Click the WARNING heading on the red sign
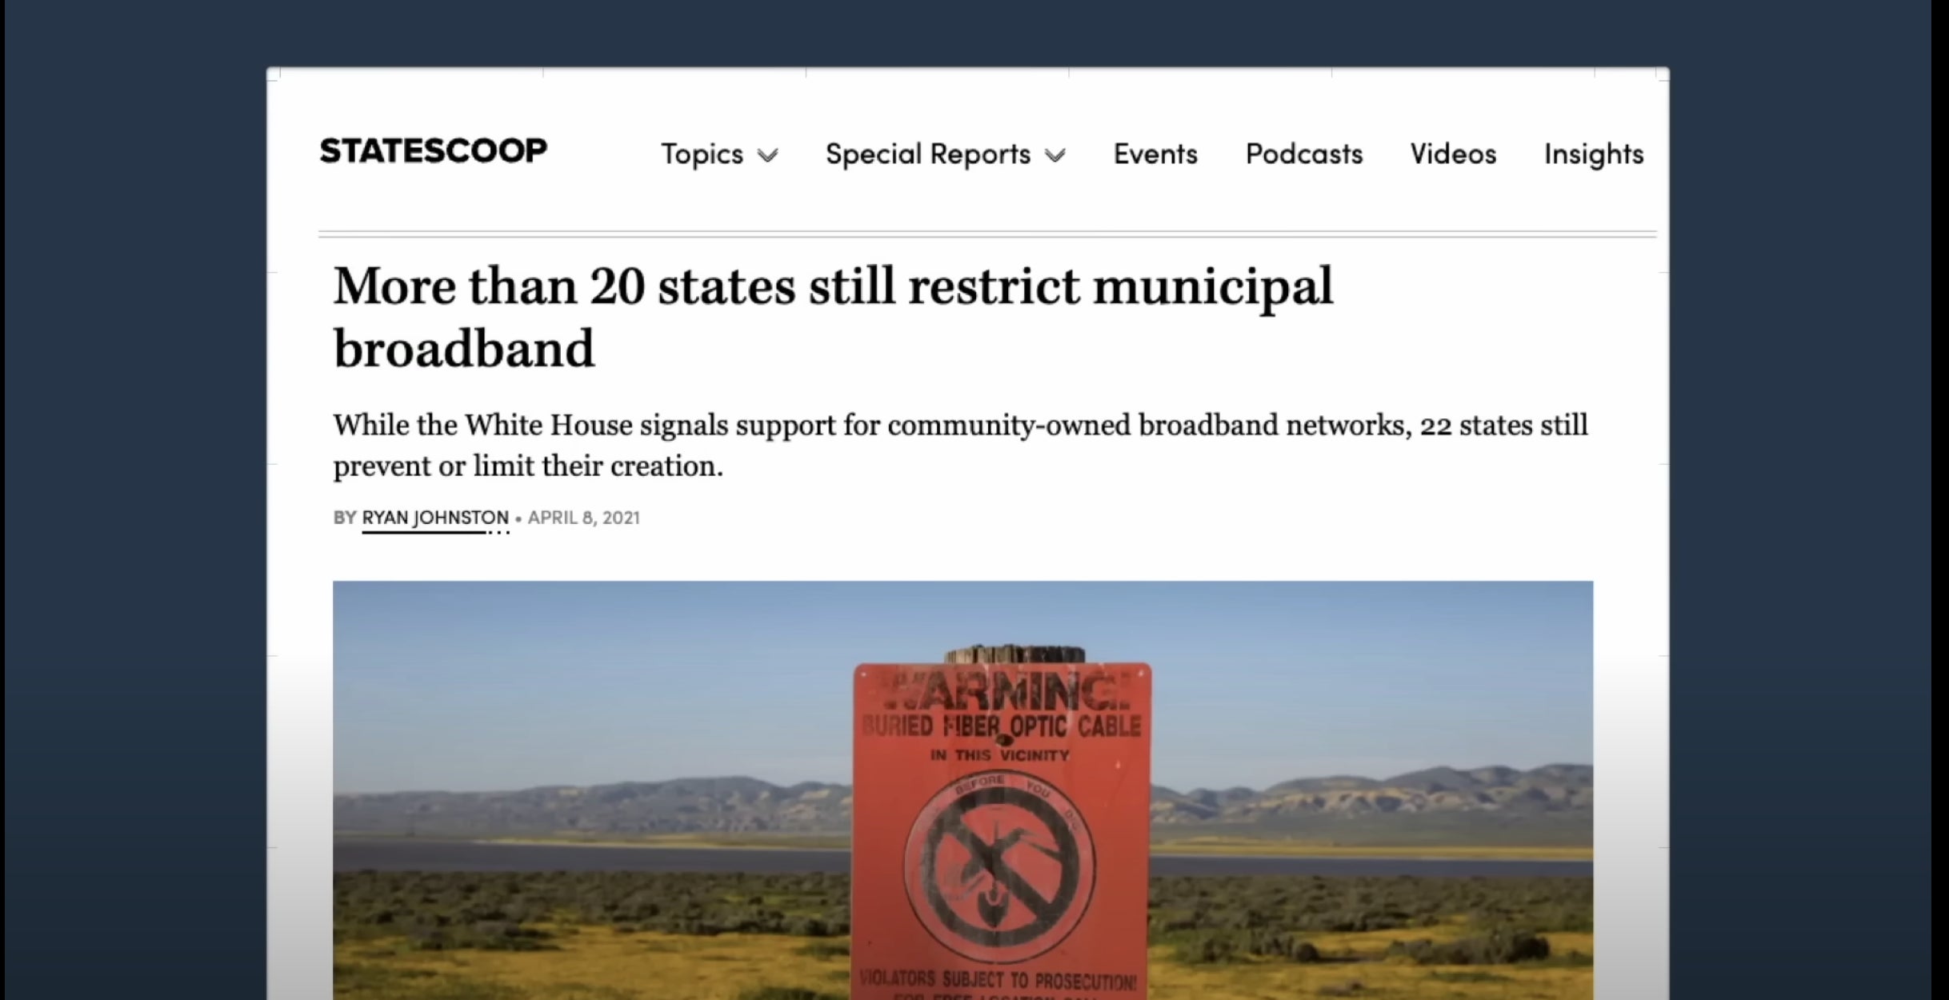Image resolution: width=1949 pixels, height=1000 pixels. (1003, 692)
